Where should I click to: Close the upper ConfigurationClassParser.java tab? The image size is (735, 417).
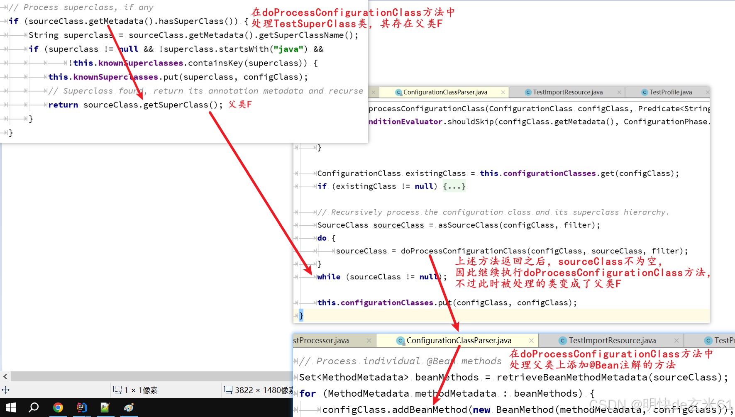pyautogui.click(x=503, y=92)
